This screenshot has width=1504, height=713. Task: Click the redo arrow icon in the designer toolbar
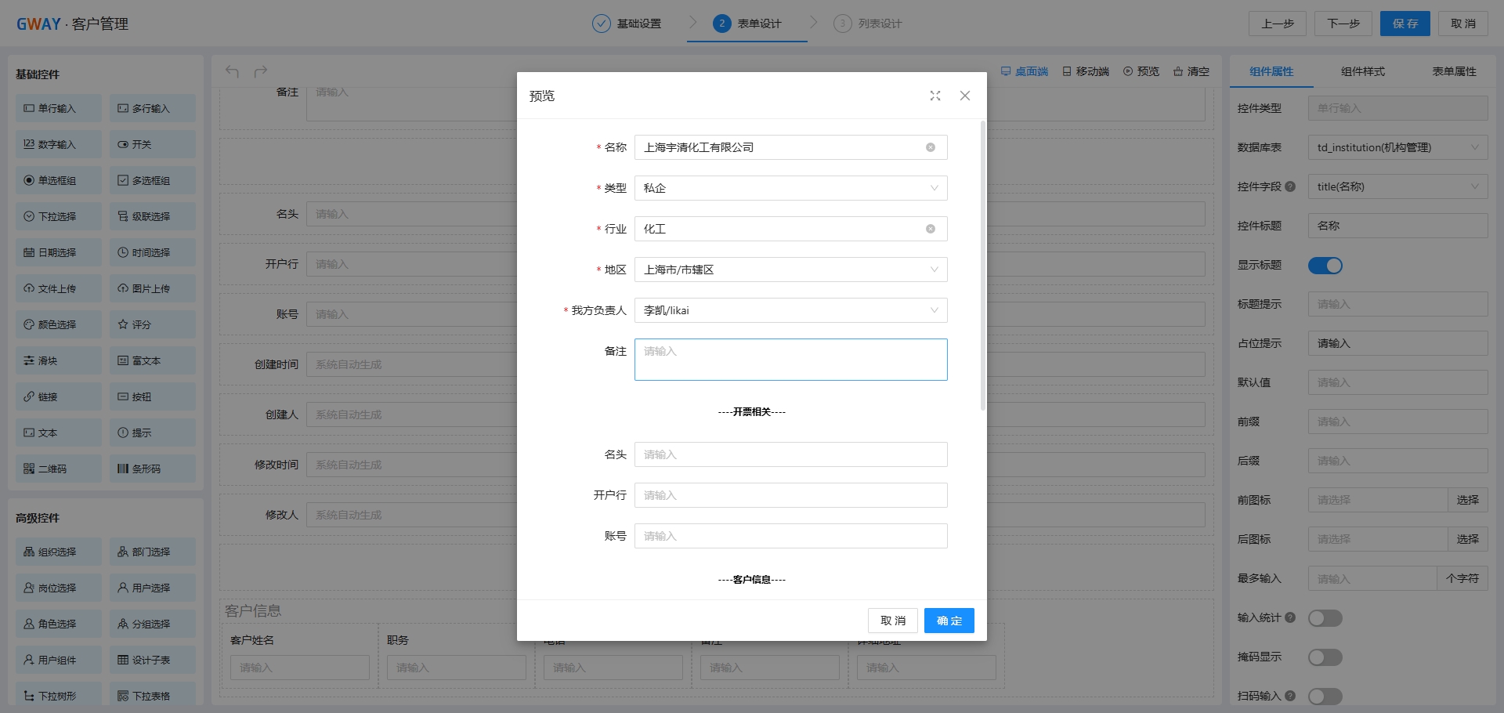[x=261, y=71]
